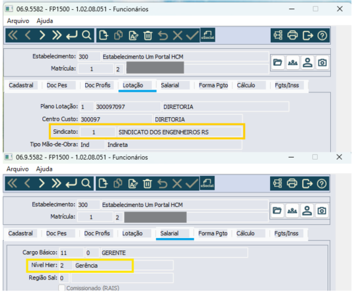Viewport: 354px width, 294px height.
Task: Click Centro Custo field 300097
Action: [x=116, y=119]
